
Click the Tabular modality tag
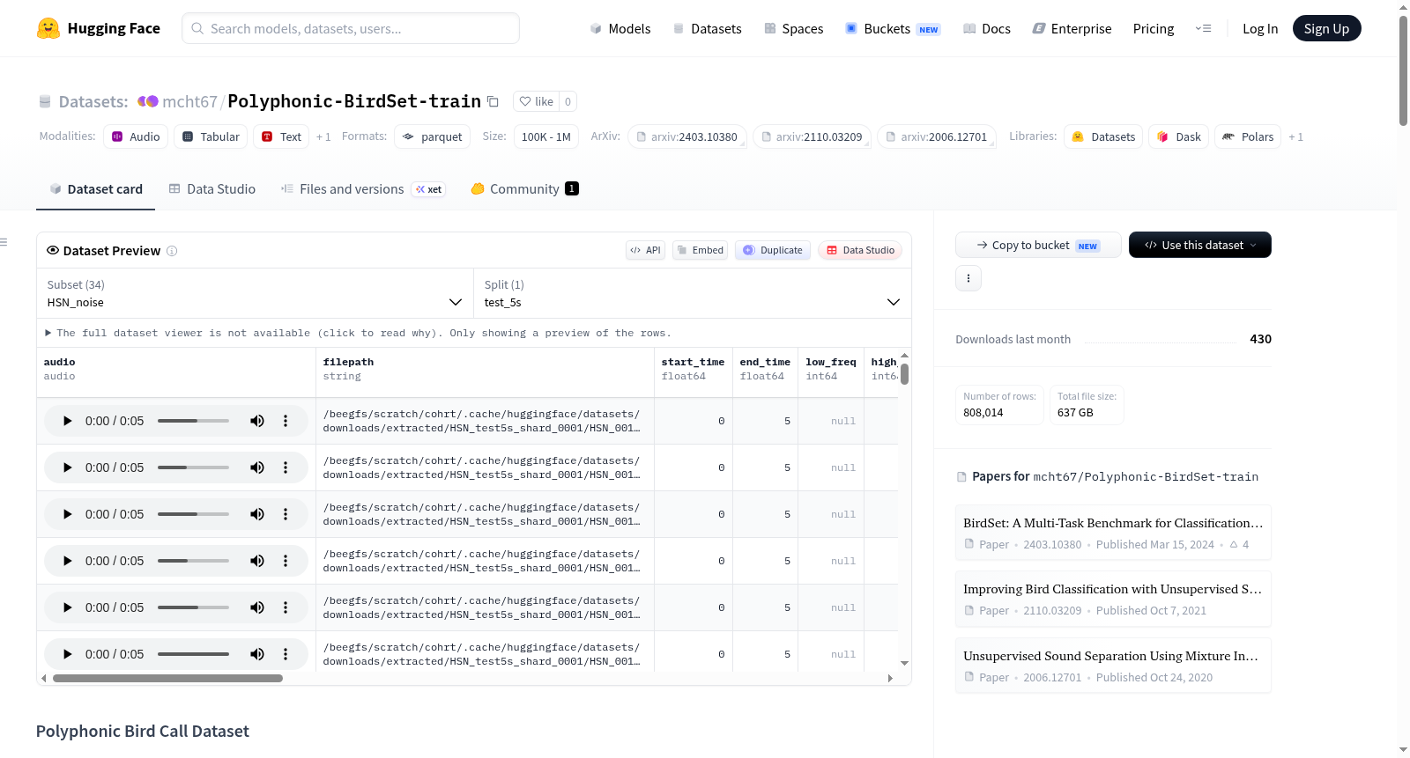coord(211,136)
